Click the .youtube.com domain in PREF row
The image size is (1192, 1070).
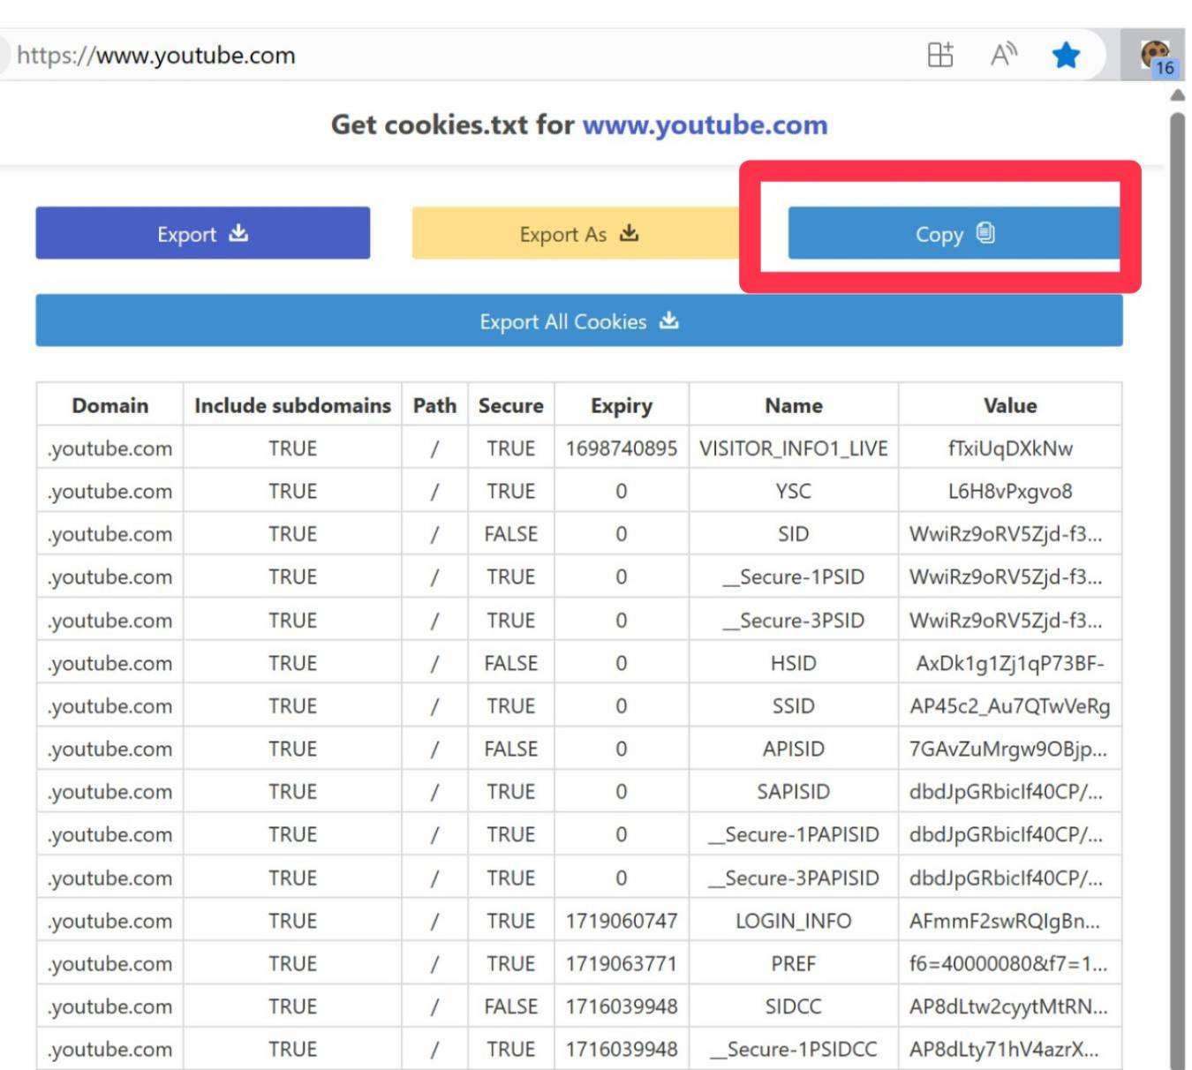[110, 963]
